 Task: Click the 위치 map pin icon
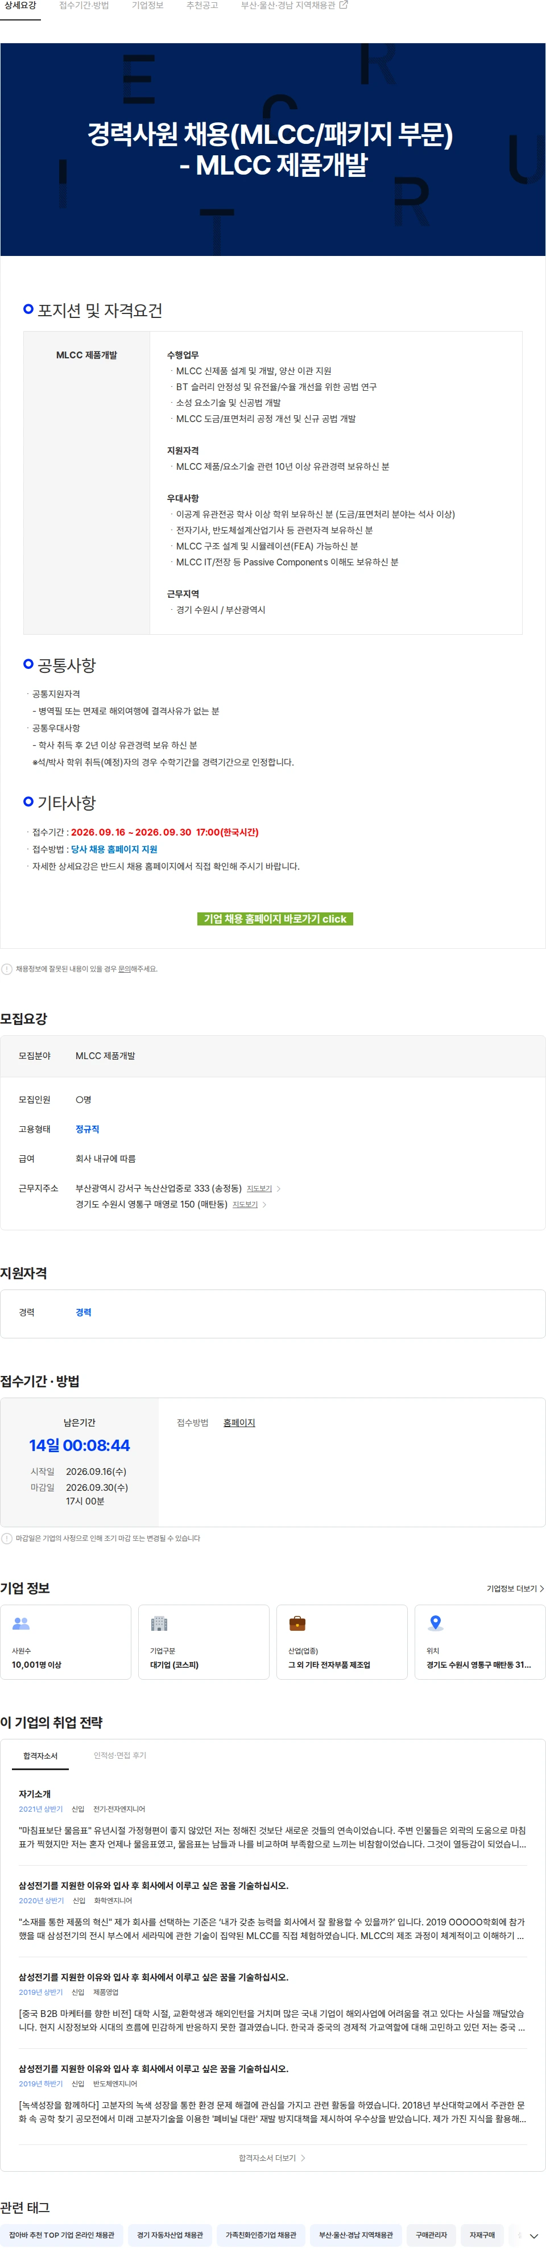pyautogui.click(x=435, y=1623)
